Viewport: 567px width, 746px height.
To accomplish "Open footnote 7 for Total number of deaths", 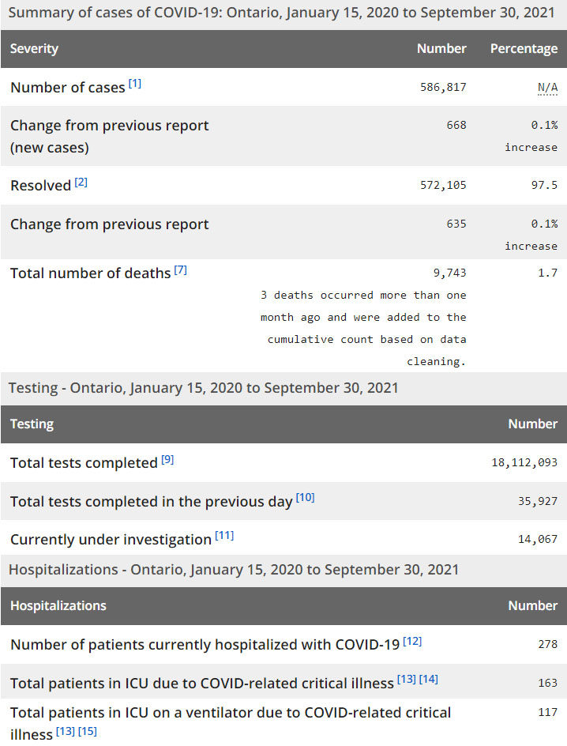I will point(181,270).
